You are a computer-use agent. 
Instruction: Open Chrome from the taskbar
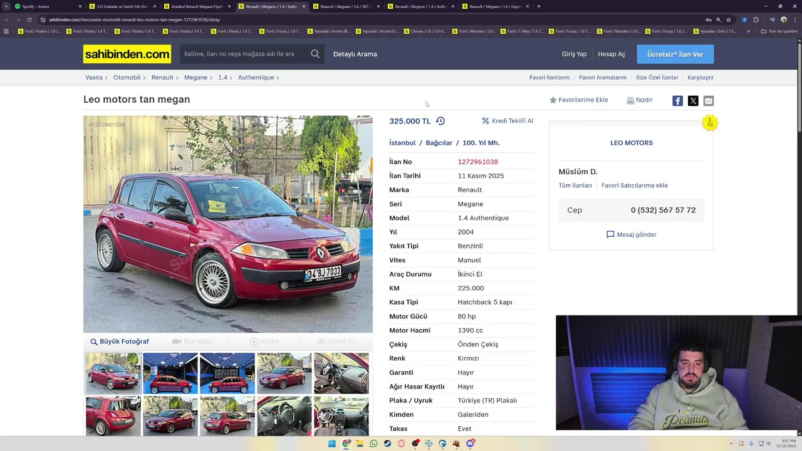[x=346, y=443]
